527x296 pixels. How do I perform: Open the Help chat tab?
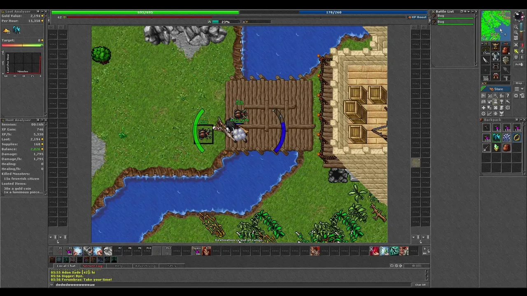tap(119, 266)
